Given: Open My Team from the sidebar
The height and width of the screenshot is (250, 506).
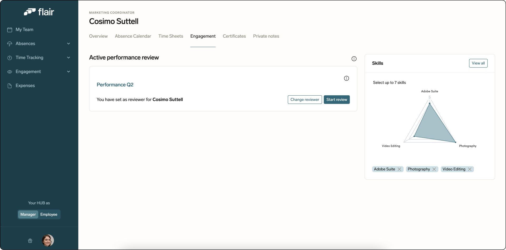Looking at the screenshot, I should tap(25, 30).
